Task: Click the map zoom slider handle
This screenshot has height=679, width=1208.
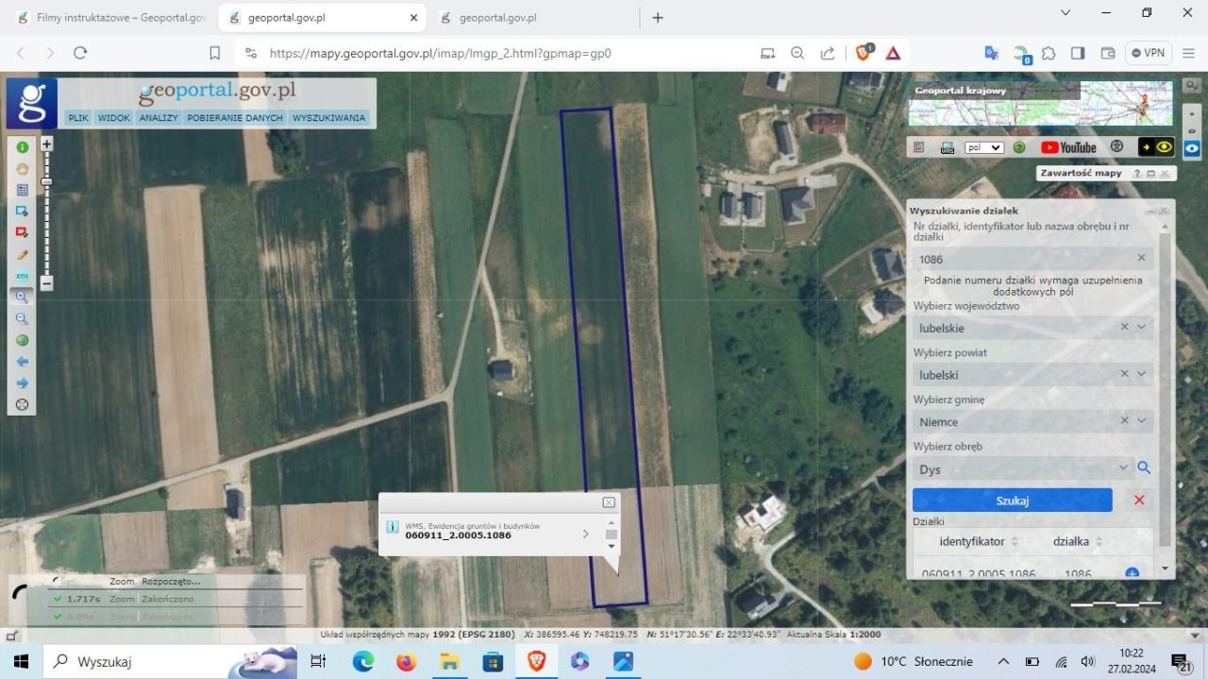Action: click(46, 181)
